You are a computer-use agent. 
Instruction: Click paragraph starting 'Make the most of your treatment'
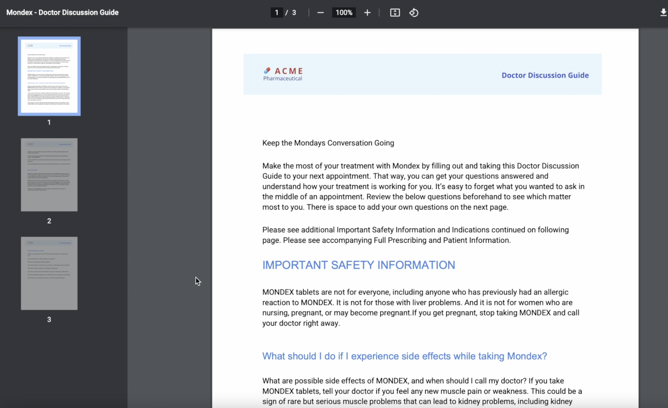click(x=423, y=186)
